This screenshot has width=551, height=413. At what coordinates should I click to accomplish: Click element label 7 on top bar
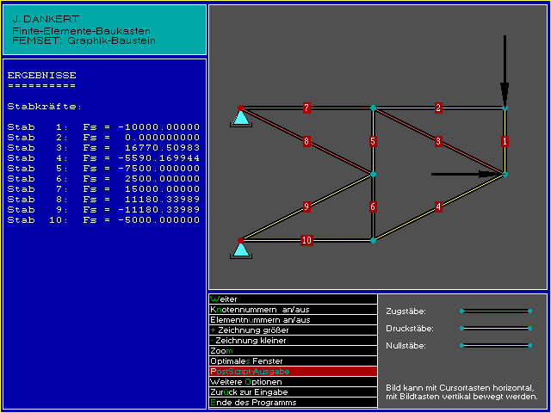[306, 108]
